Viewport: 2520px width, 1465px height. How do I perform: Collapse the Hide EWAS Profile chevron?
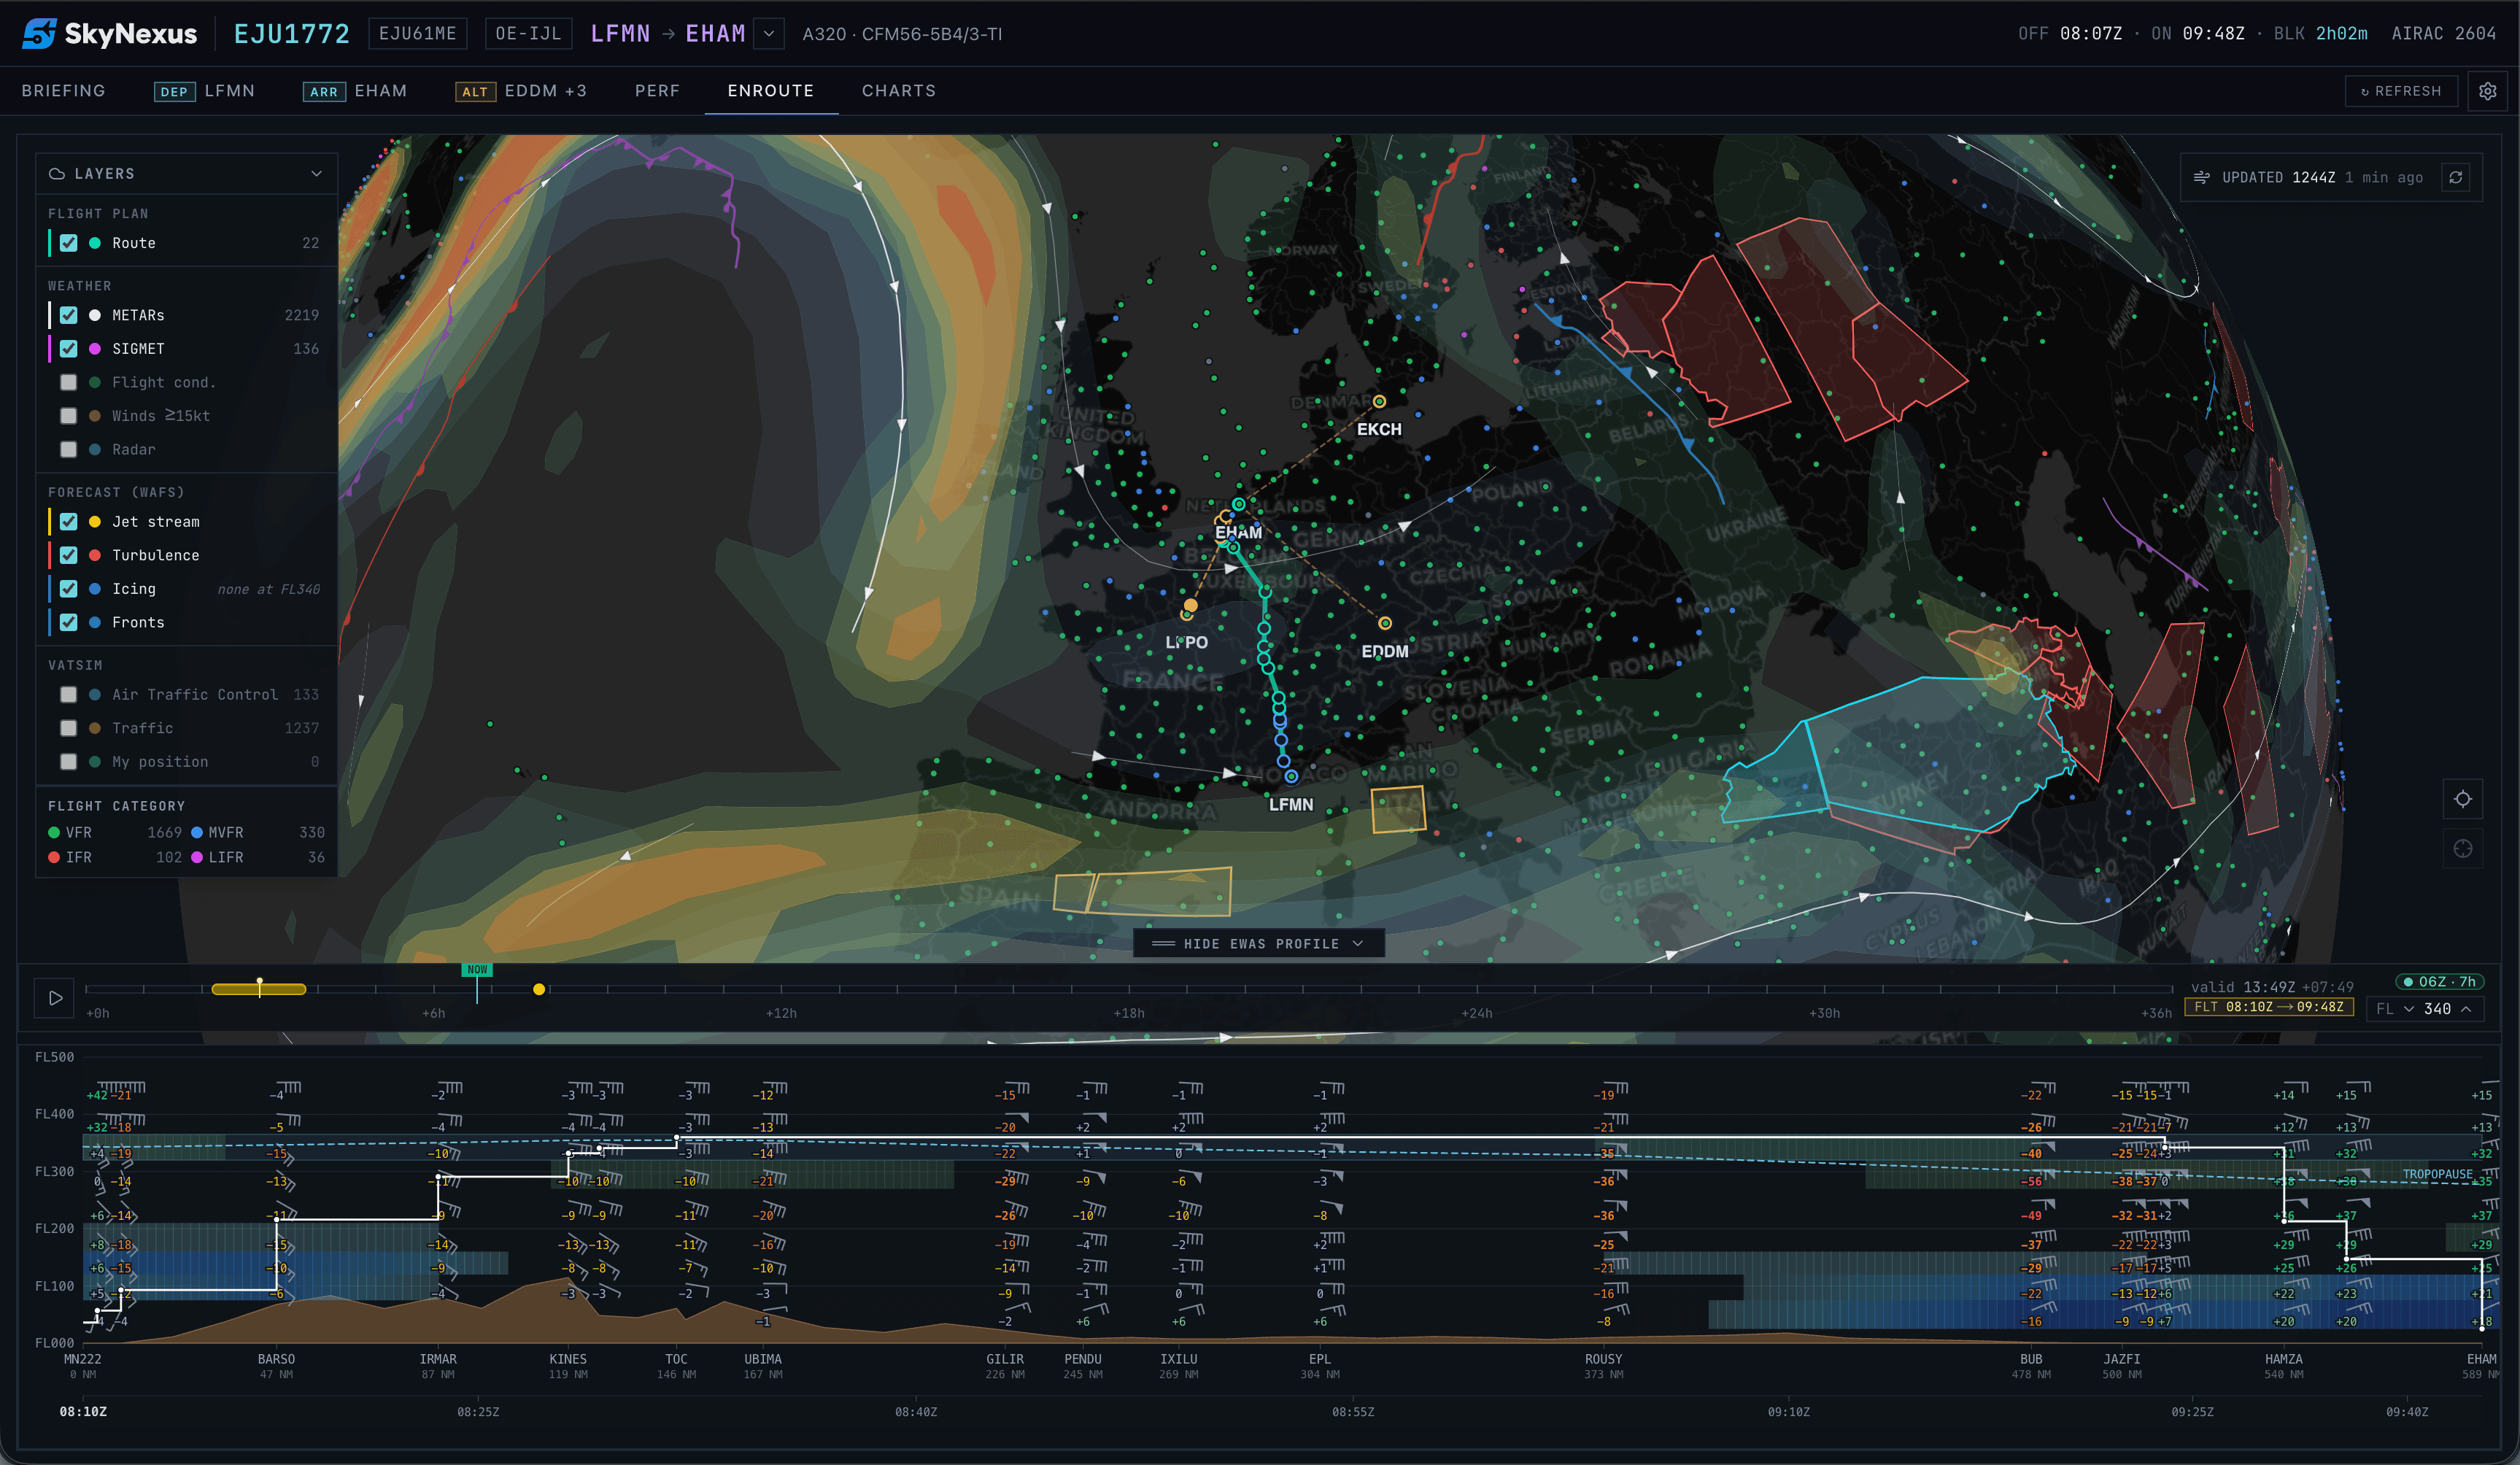1357,943
